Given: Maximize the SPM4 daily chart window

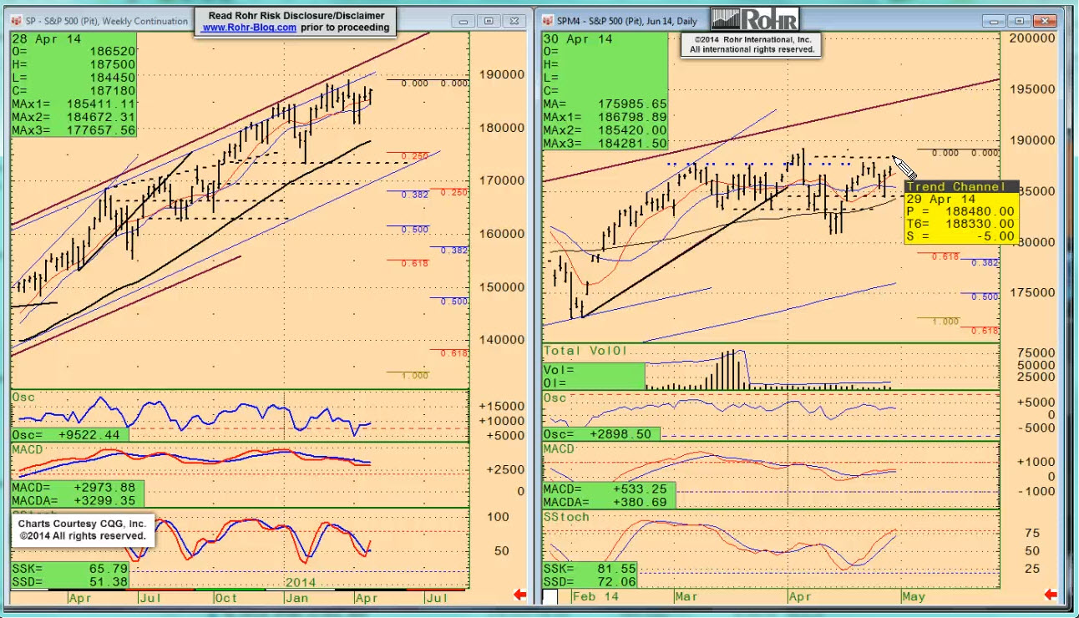Looking at the screenshot, I should point(1021,20).
